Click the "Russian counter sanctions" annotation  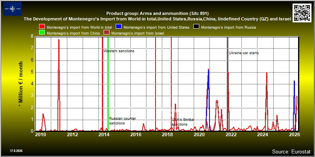click(122, 121)
